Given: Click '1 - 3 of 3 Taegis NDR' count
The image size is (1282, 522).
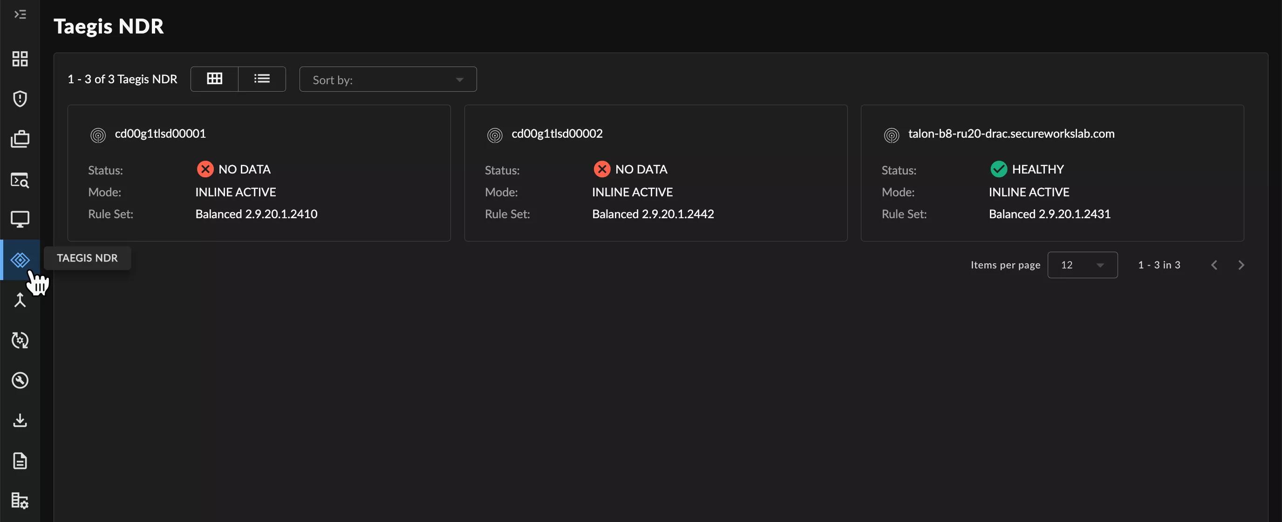Looking at the screenshot, I should pyautogui.click(x=123, y=80).
